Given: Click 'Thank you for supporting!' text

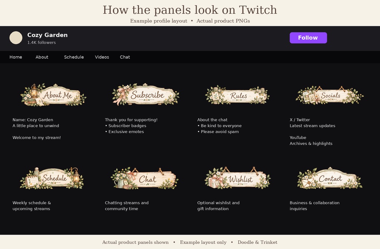Looking at the screenshot, I should point(131,120).
